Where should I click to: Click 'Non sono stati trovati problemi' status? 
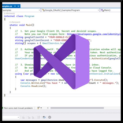pyautogui.click(x=18, y=108)
